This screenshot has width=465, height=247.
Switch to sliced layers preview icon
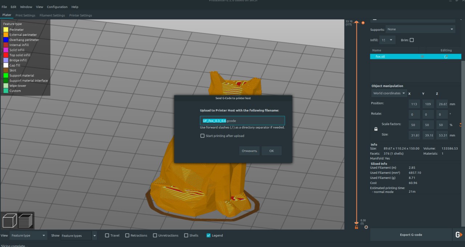25,221
